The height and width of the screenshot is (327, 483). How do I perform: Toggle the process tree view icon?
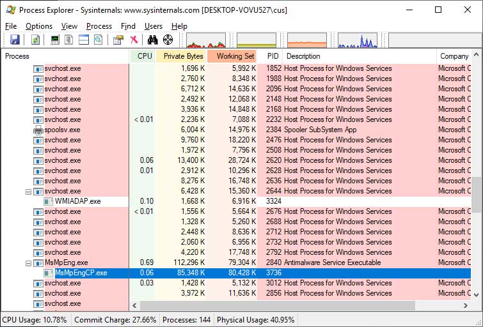click(x=69, y=40)
